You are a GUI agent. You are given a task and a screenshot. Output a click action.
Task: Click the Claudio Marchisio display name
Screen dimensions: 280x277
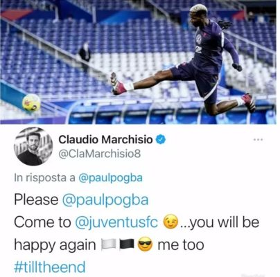pyautogui.click(x=105, y=139)
